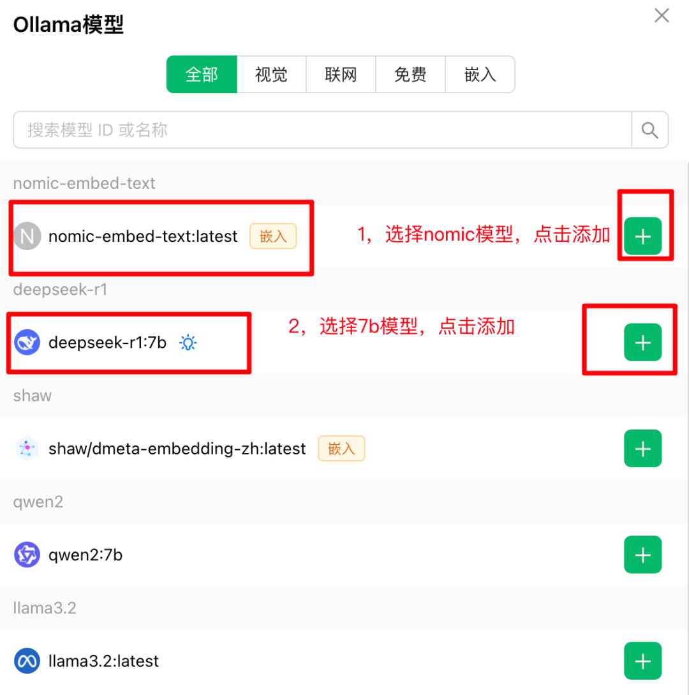
Task: Select the 嵌入 filter tab
Action: 480,75
